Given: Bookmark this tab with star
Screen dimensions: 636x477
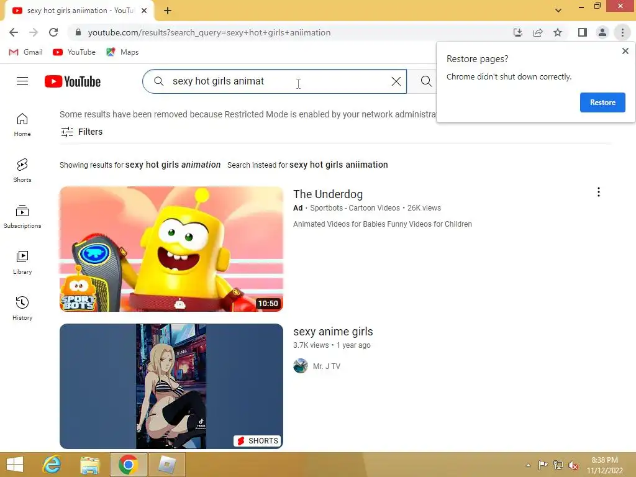Looking at the screenshot, I should point(558,32).
